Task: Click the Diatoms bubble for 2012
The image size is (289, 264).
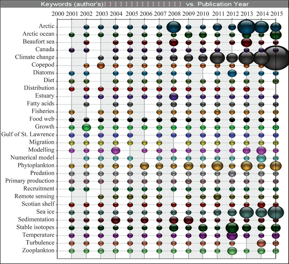Action: (232, 74)
